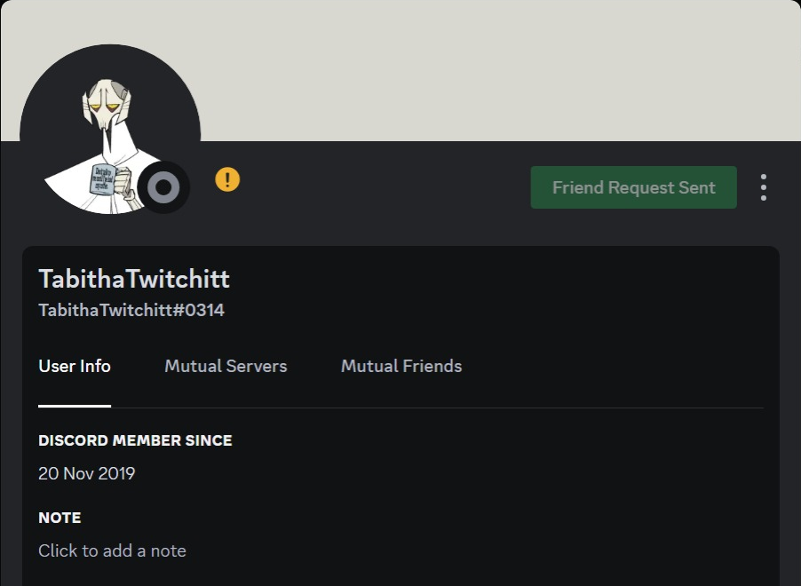Click the mug held in the avatar
The height and width of the screenshot is (586, 801).
[x=102, y=179]
